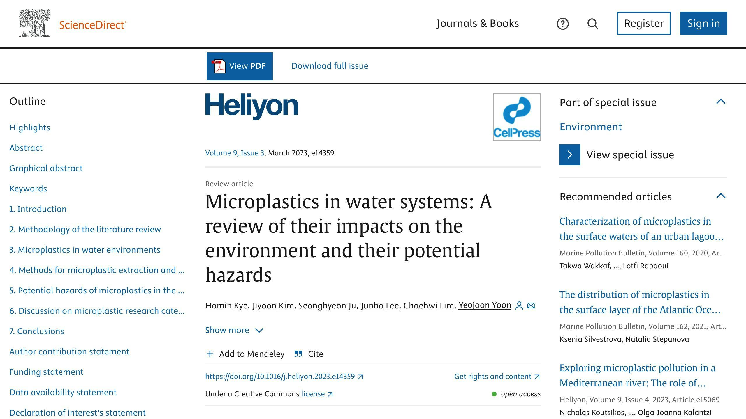Open the help question mark icon
This screenshot has height=419, width=746.
(562, 24)
